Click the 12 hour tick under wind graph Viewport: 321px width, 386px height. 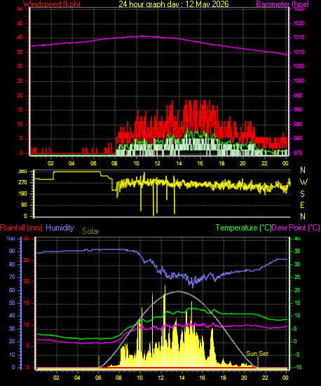pyautogui.click(x=158, y=163)
